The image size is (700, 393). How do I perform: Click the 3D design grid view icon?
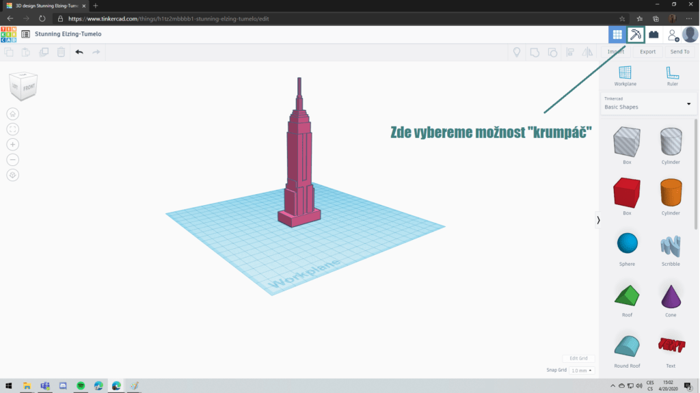(617, 34)
